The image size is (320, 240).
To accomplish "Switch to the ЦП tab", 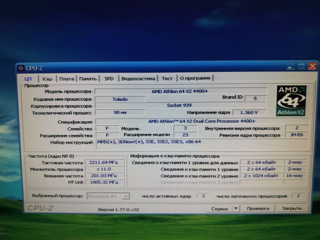I will tap(28, 79).
